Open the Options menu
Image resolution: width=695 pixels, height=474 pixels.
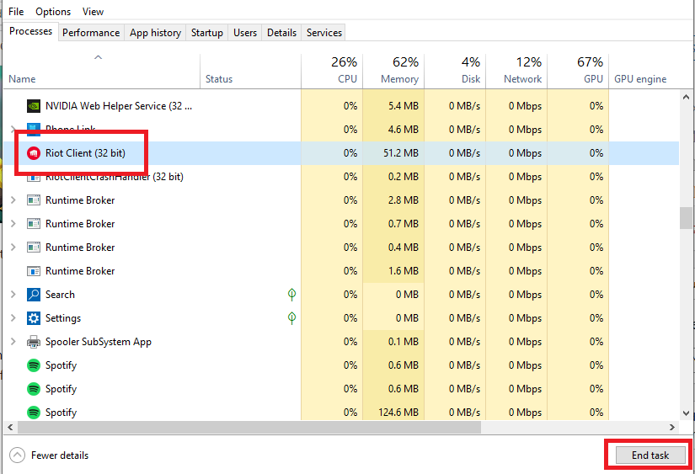[x=53, y=12]
